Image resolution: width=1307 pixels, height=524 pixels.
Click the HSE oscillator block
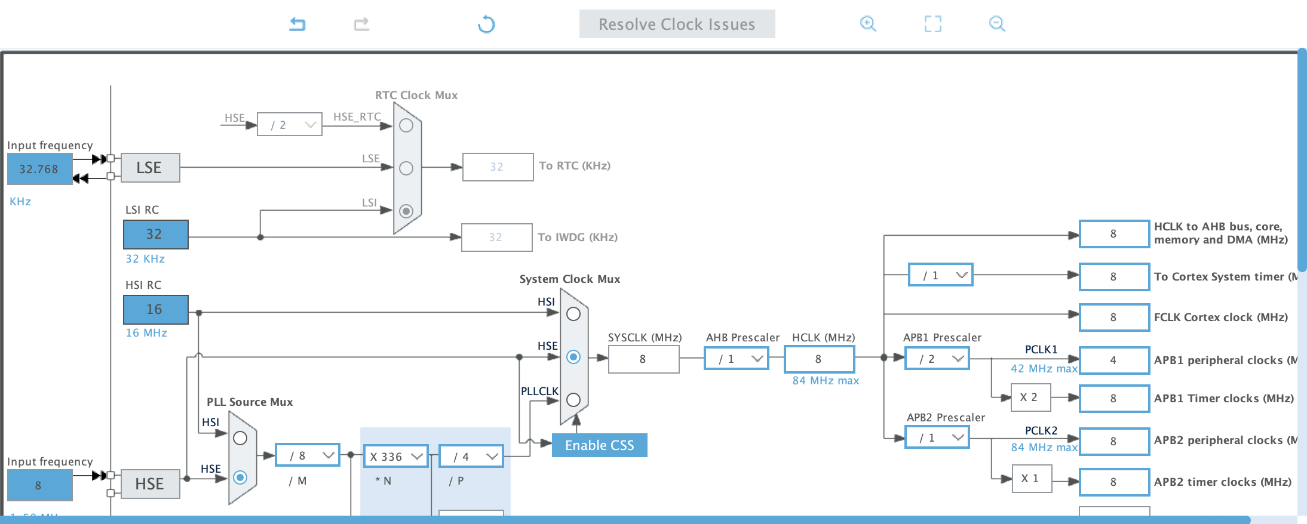150,484
